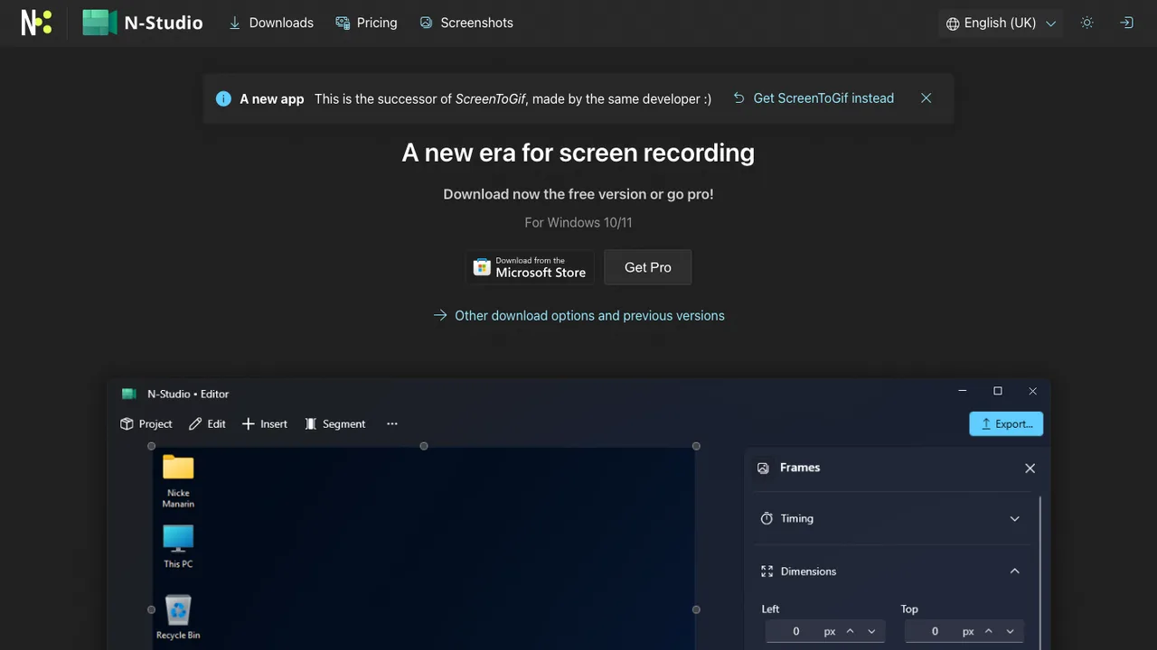This screenshot has height=650, width=1157.
Task: Open the Screenshots page
Action: click(x=466, y=23)
